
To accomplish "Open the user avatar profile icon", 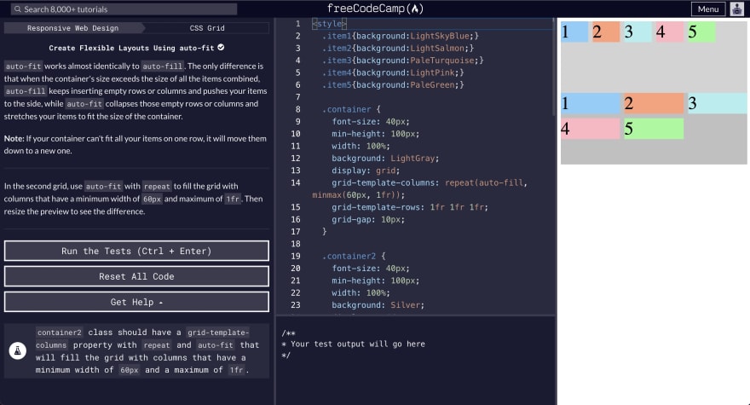I will click(x=737, y=9).
